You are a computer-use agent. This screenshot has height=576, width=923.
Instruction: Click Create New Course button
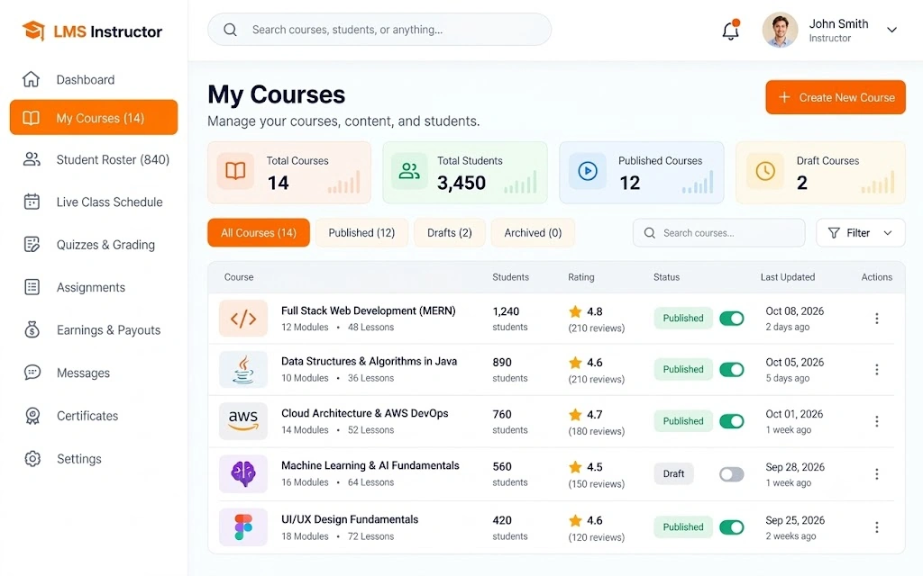click(836, 97)
